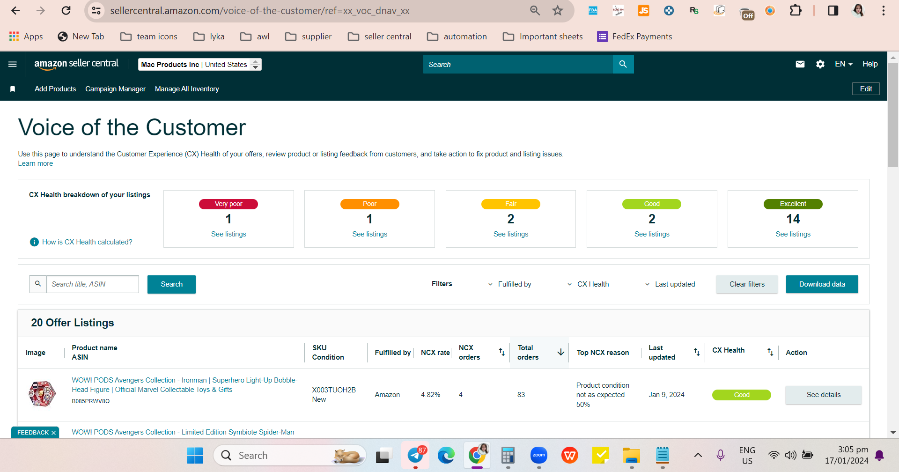Click the browser address bar URL
The image size is (899, 472).
(x=260, y=10)
